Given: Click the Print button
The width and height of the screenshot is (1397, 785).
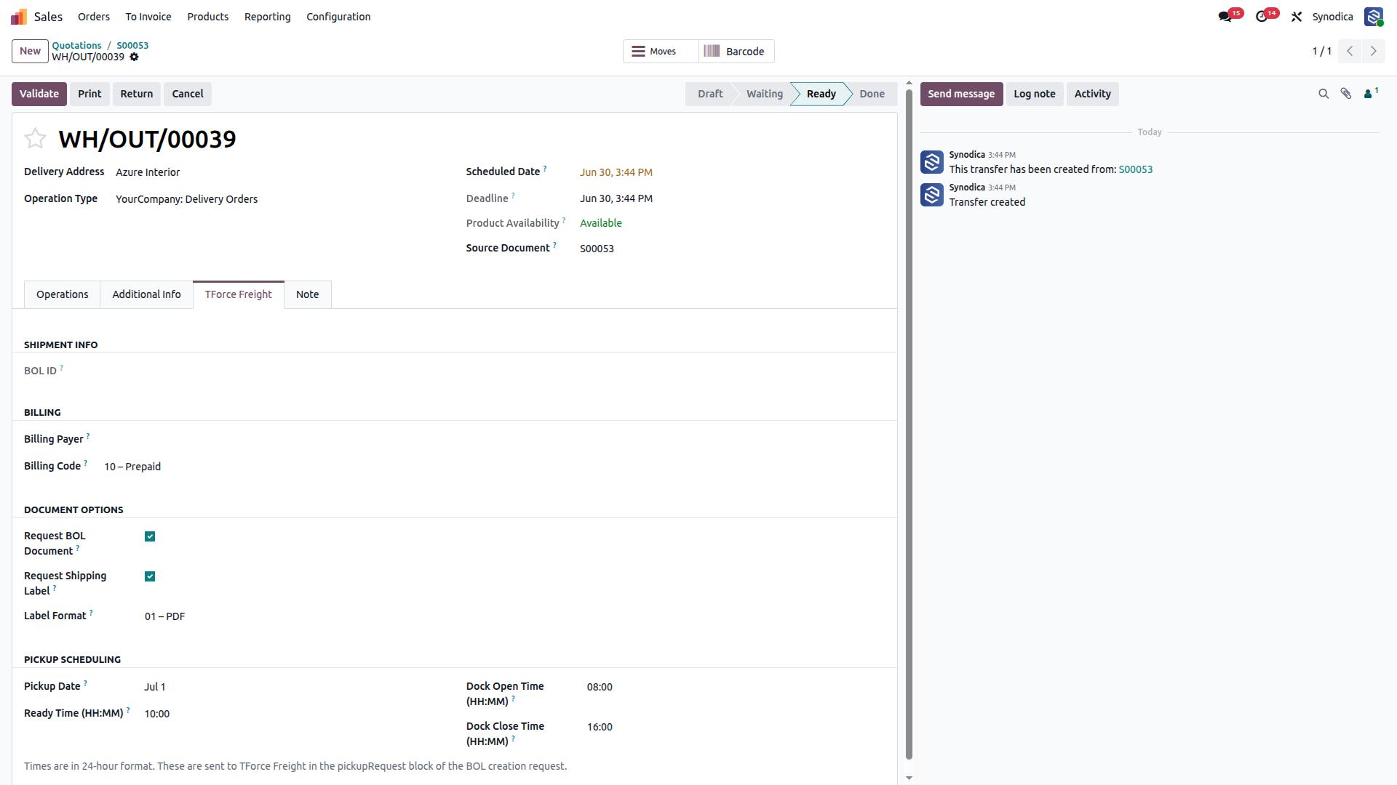Looking at the screenshot, I should pos(89,94).
